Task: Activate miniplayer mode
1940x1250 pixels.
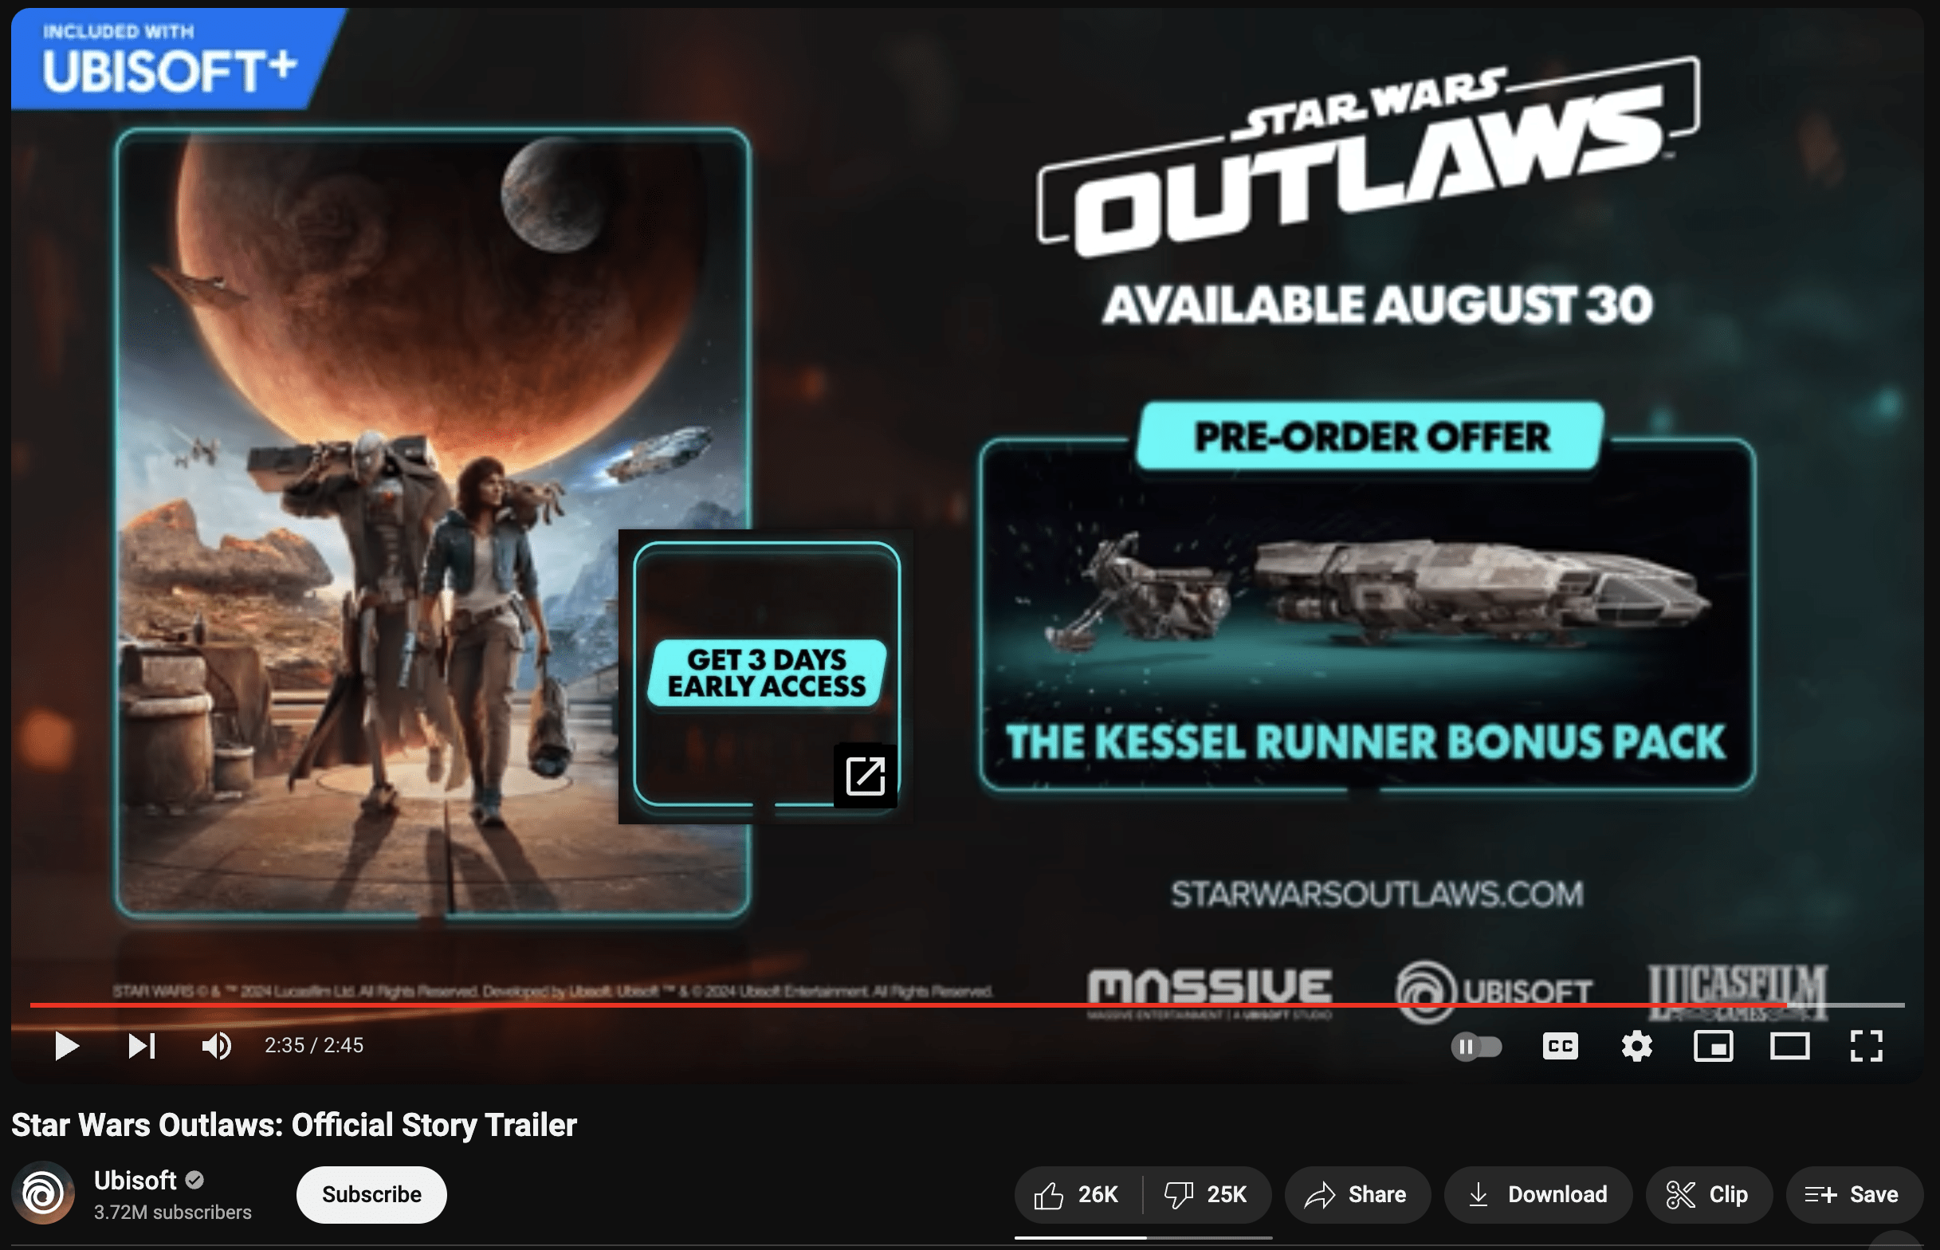Action: (x=1713, y=1046)
